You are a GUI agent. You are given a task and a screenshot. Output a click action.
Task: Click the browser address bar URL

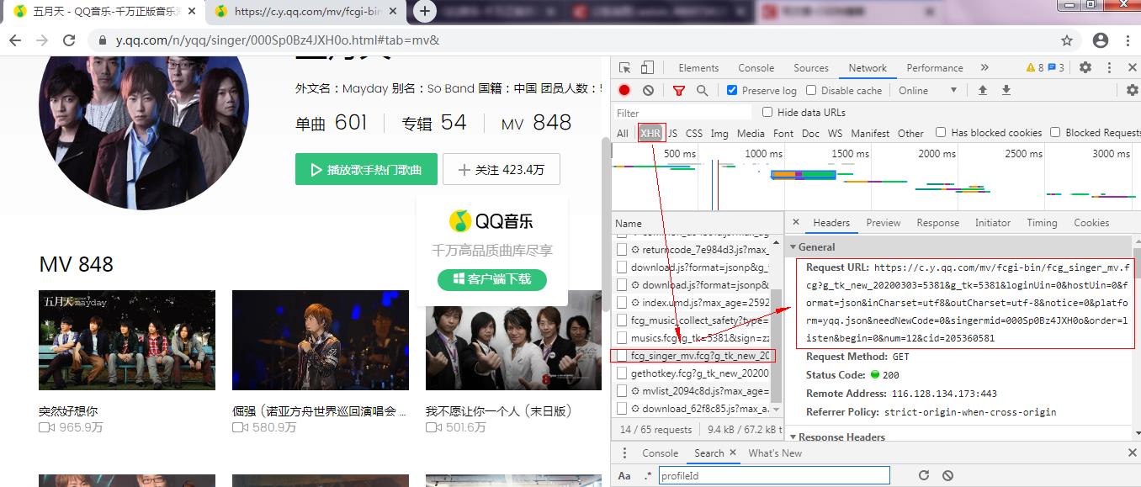(x=278, y=40)
